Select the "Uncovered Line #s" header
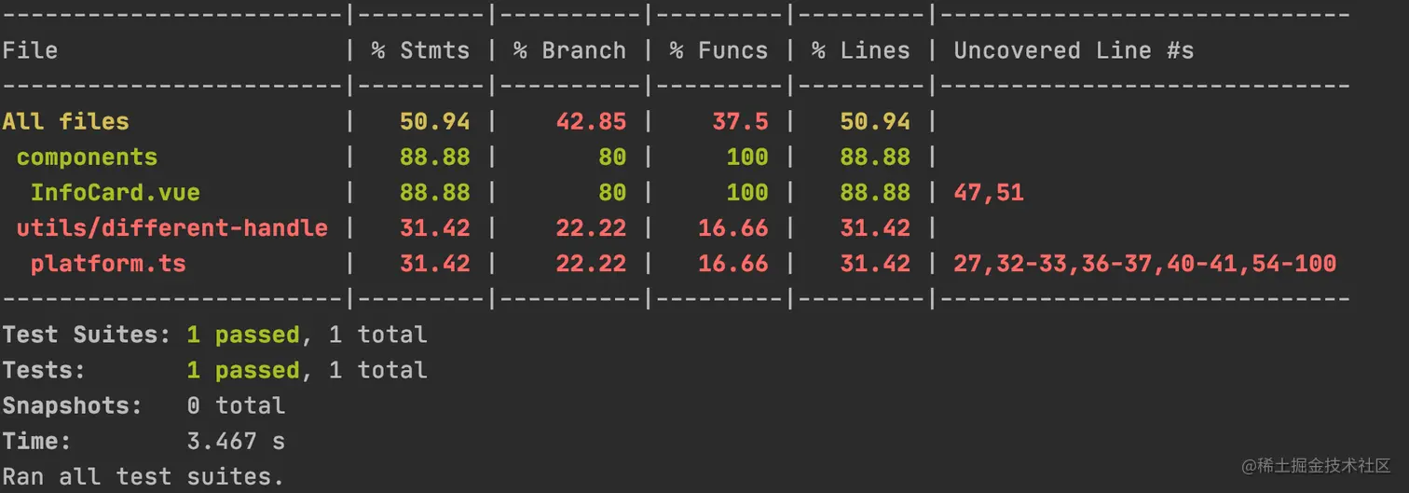This screenshot has width=1409, height=493. pyautogui.click(x=1074, y=50)
